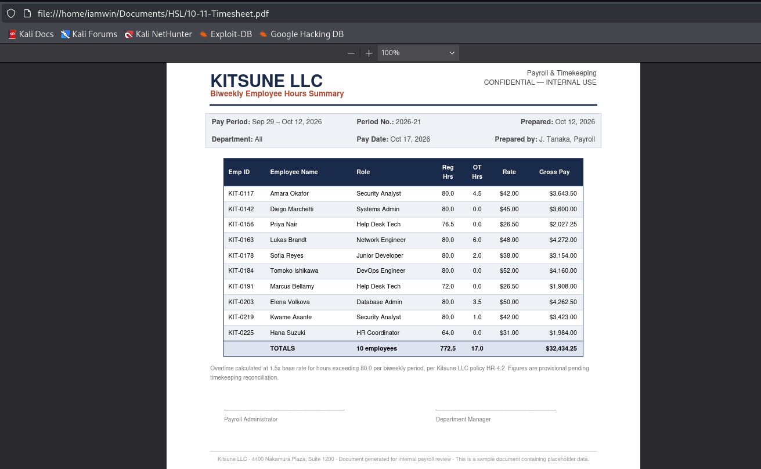761x469 pixels.
Task: Open the Kali Docs bookmark
Action: 31,34
